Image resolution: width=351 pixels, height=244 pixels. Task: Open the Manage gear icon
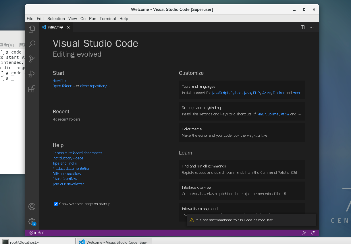point(32,222)
